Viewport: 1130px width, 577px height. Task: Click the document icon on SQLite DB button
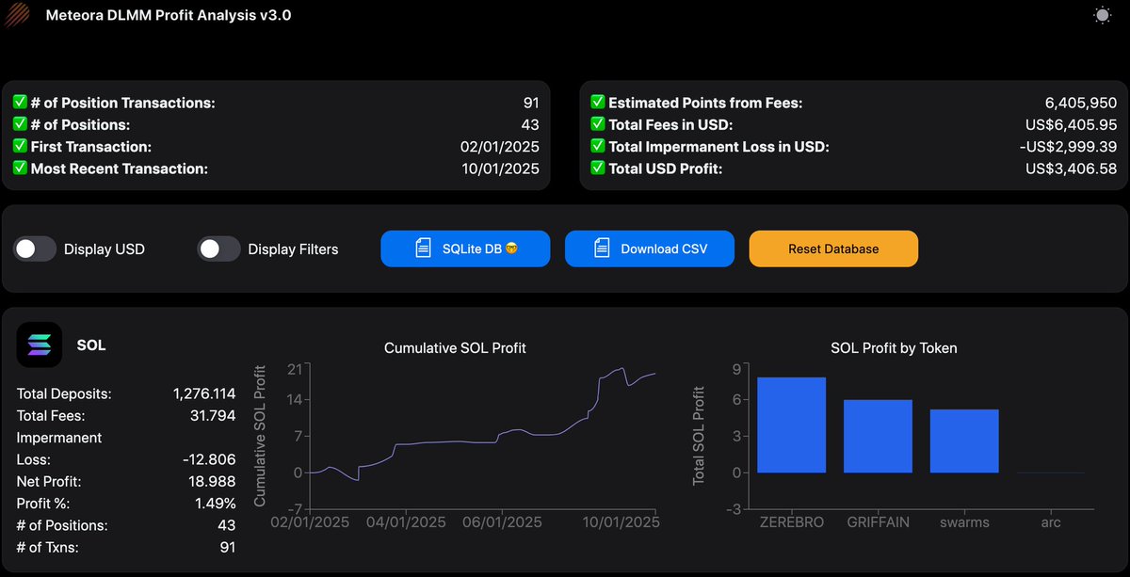[424, 248]
